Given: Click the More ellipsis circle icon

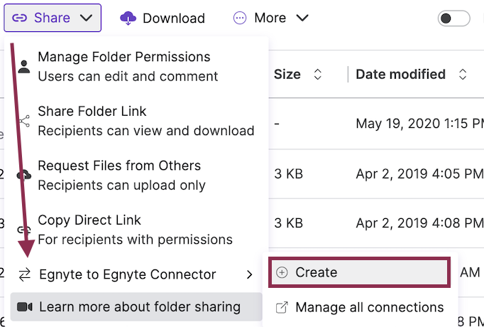Looking at the screenshot, I should click(240, 18).
